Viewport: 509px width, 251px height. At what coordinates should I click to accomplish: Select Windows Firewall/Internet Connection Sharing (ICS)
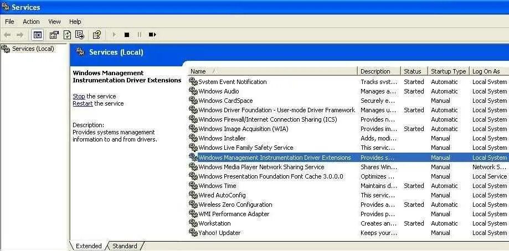pos(268,119)
